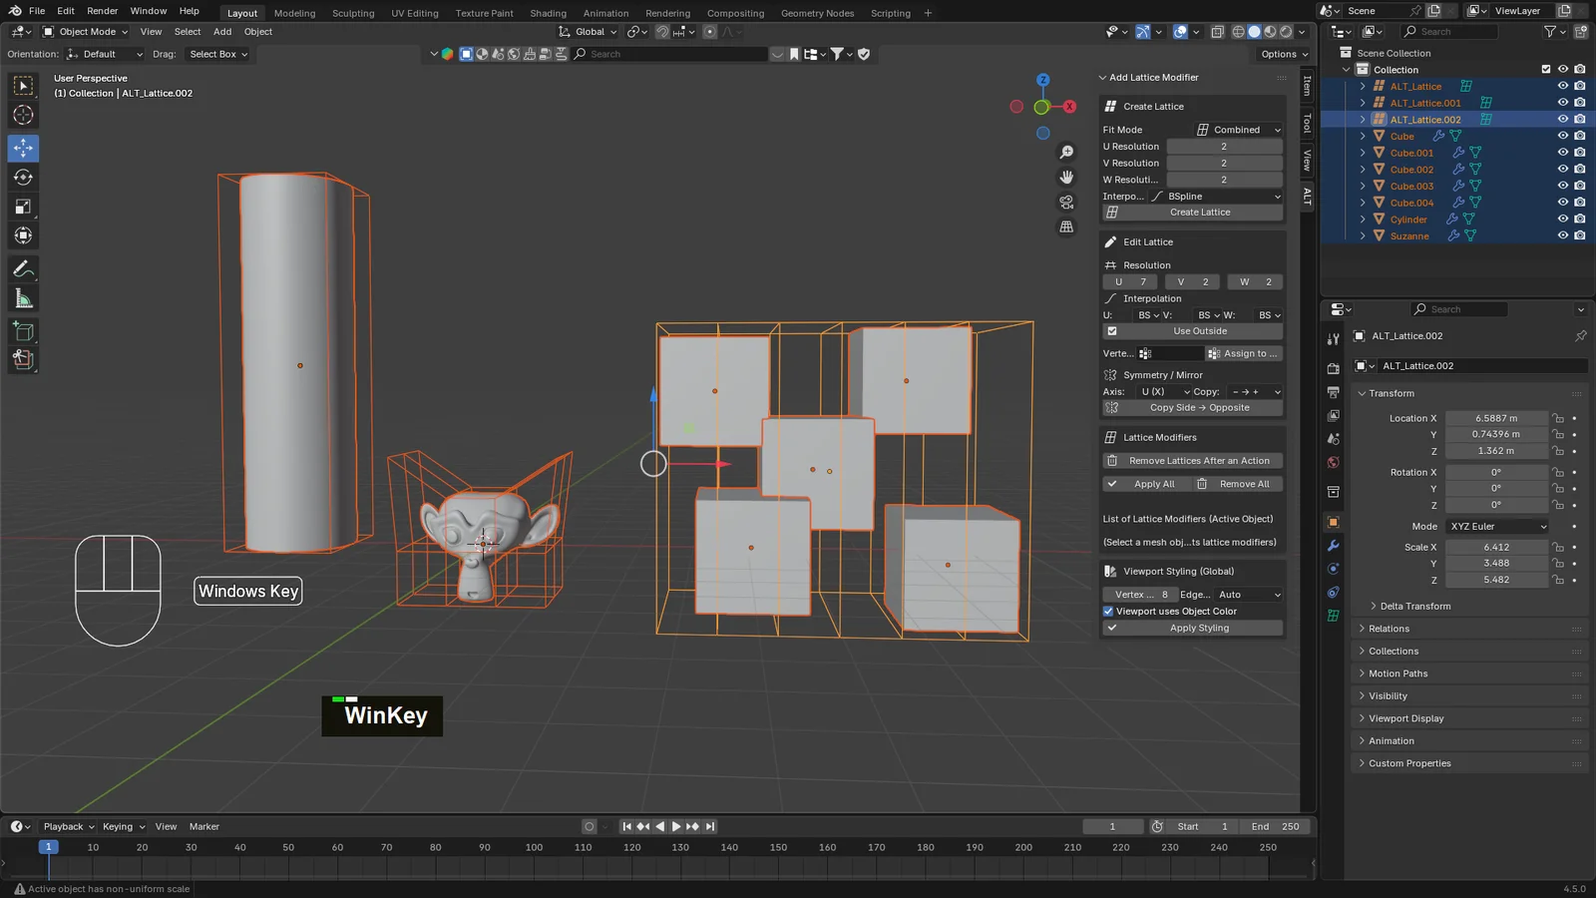Open World Properties in the properties editor
The image size is (1596, 898).
pyautogui.click(x=1333, y=462)
